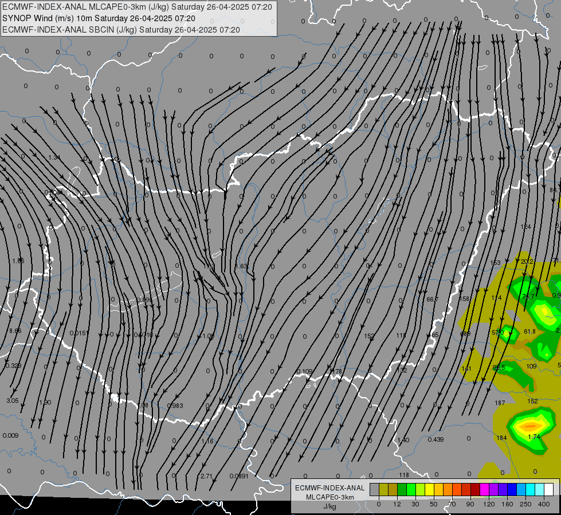Click the map value '187'
Viewport: 561px width, 515px height.
tap(500, 403)
